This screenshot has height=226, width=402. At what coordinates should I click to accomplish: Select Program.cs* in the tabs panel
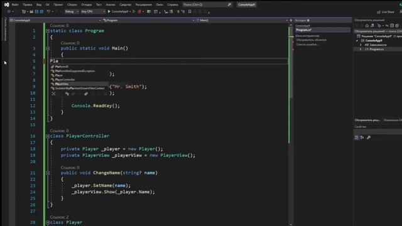pos(322,30)
